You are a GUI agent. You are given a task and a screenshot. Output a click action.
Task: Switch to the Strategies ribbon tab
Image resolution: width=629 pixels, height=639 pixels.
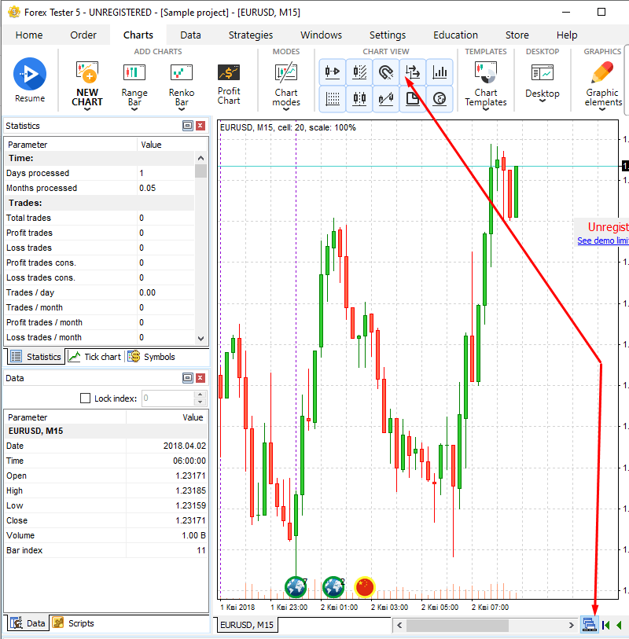point(251,35)
